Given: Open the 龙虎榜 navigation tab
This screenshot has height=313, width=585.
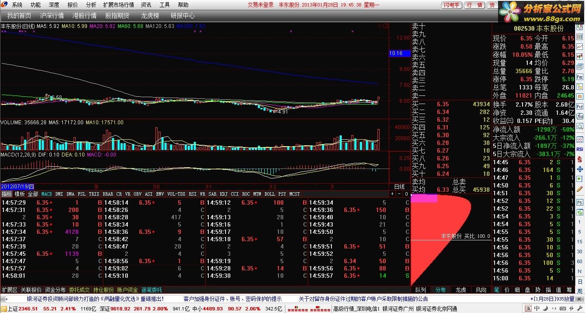Looking at the screenshot, I should point(150,15).
